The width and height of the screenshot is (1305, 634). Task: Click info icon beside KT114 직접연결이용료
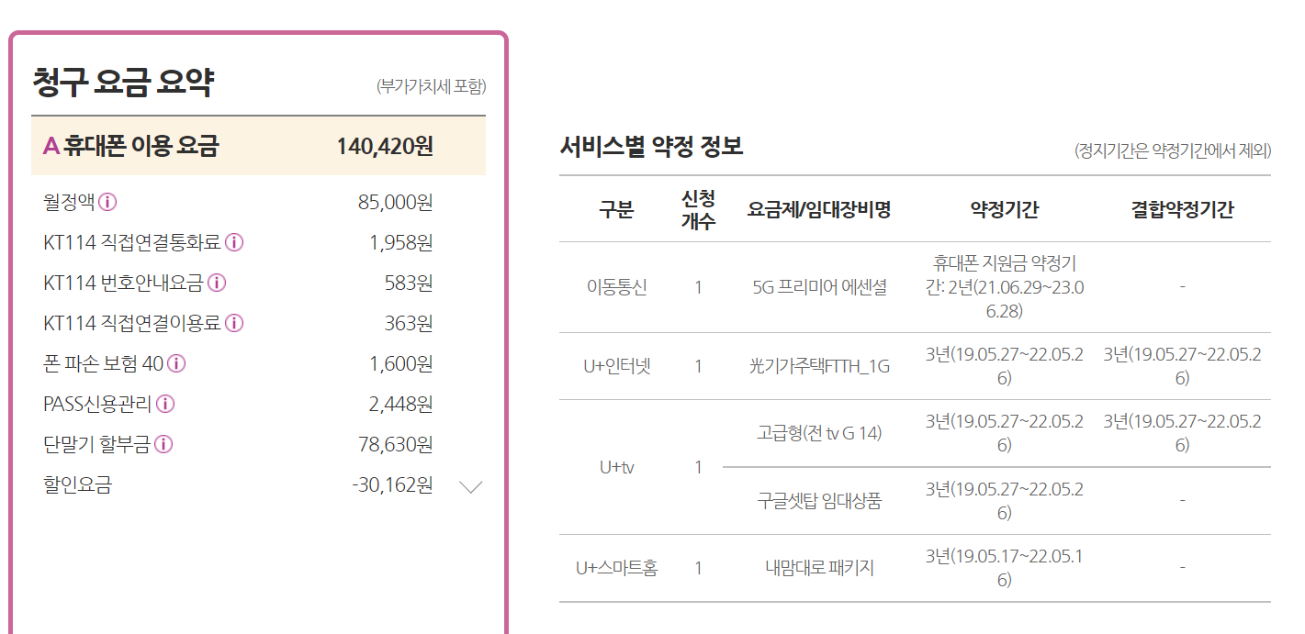coord(234,323)
